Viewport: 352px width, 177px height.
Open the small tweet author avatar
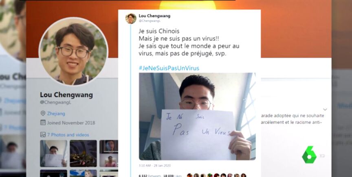(x=131, y=18)
